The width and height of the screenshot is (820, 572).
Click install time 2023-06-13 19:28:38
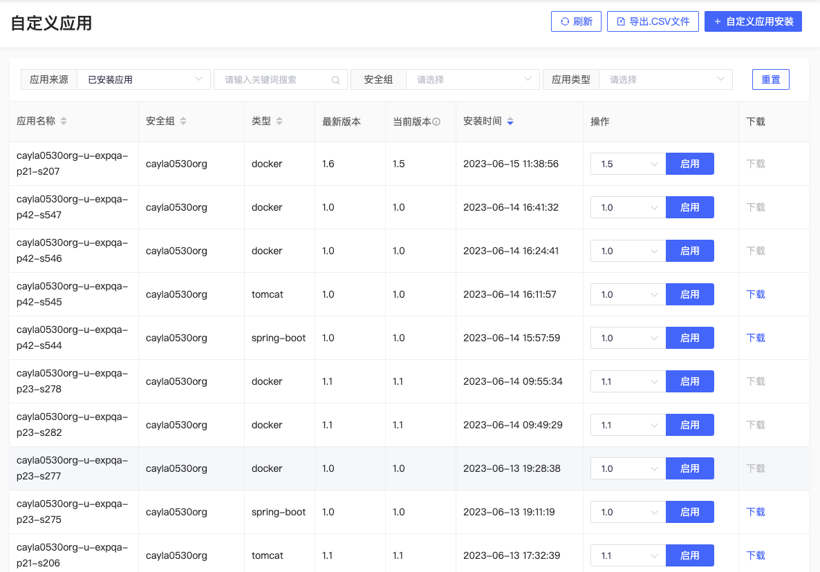click(x=512, y=468)
